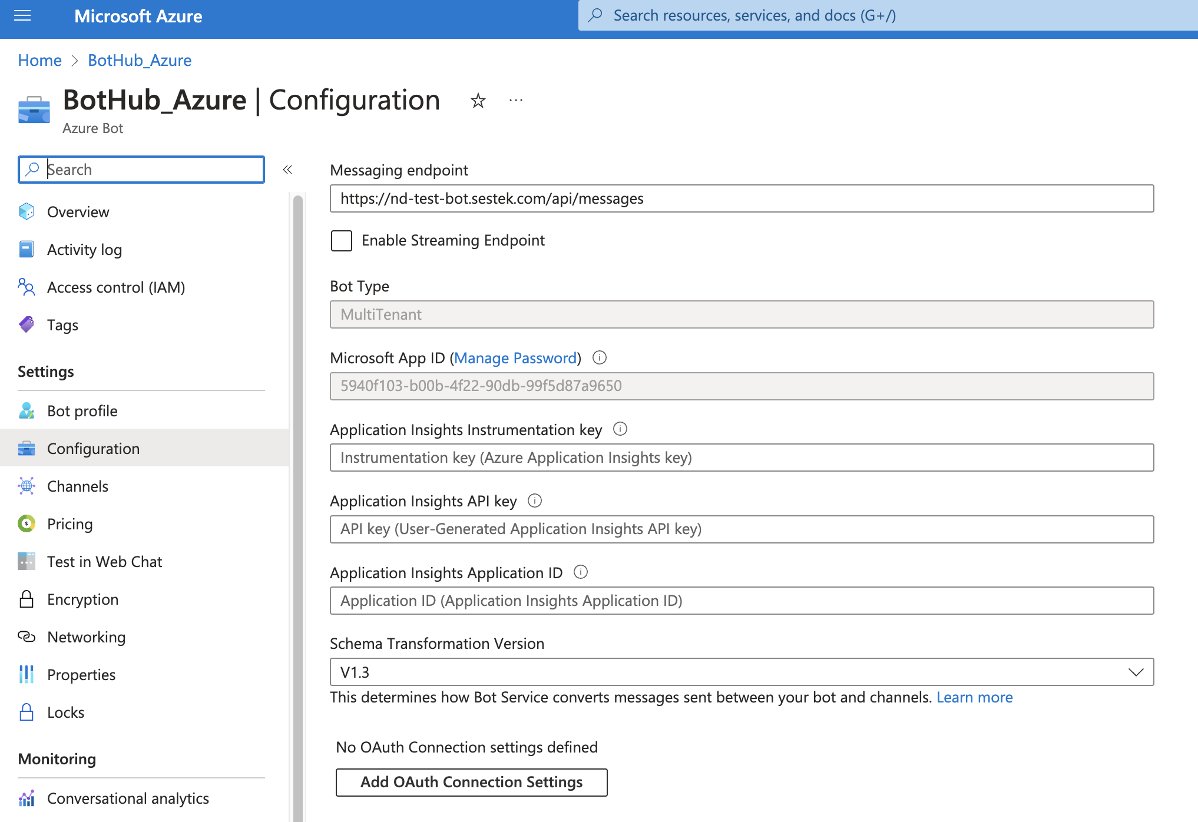Click the info icon for Application Insights API key
Screen dimensions: 1198x822
click(x=534, y=501)
